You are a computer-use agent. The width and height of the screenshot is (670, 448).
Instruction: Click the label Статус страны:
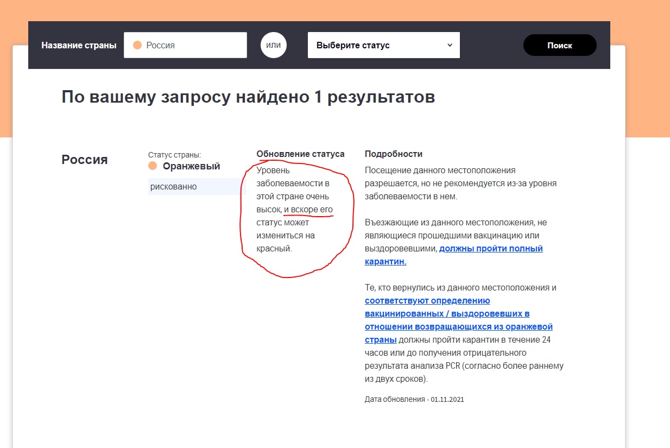point(174,155)
